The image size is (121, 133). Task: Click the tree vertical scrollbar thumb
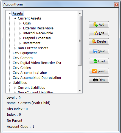click(80, 41)
